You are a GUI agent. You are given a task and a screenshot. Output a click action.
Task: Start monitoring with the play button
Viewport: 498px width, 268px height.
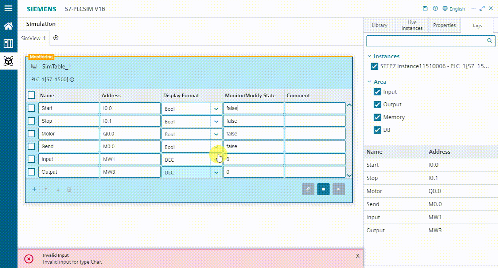339,189
